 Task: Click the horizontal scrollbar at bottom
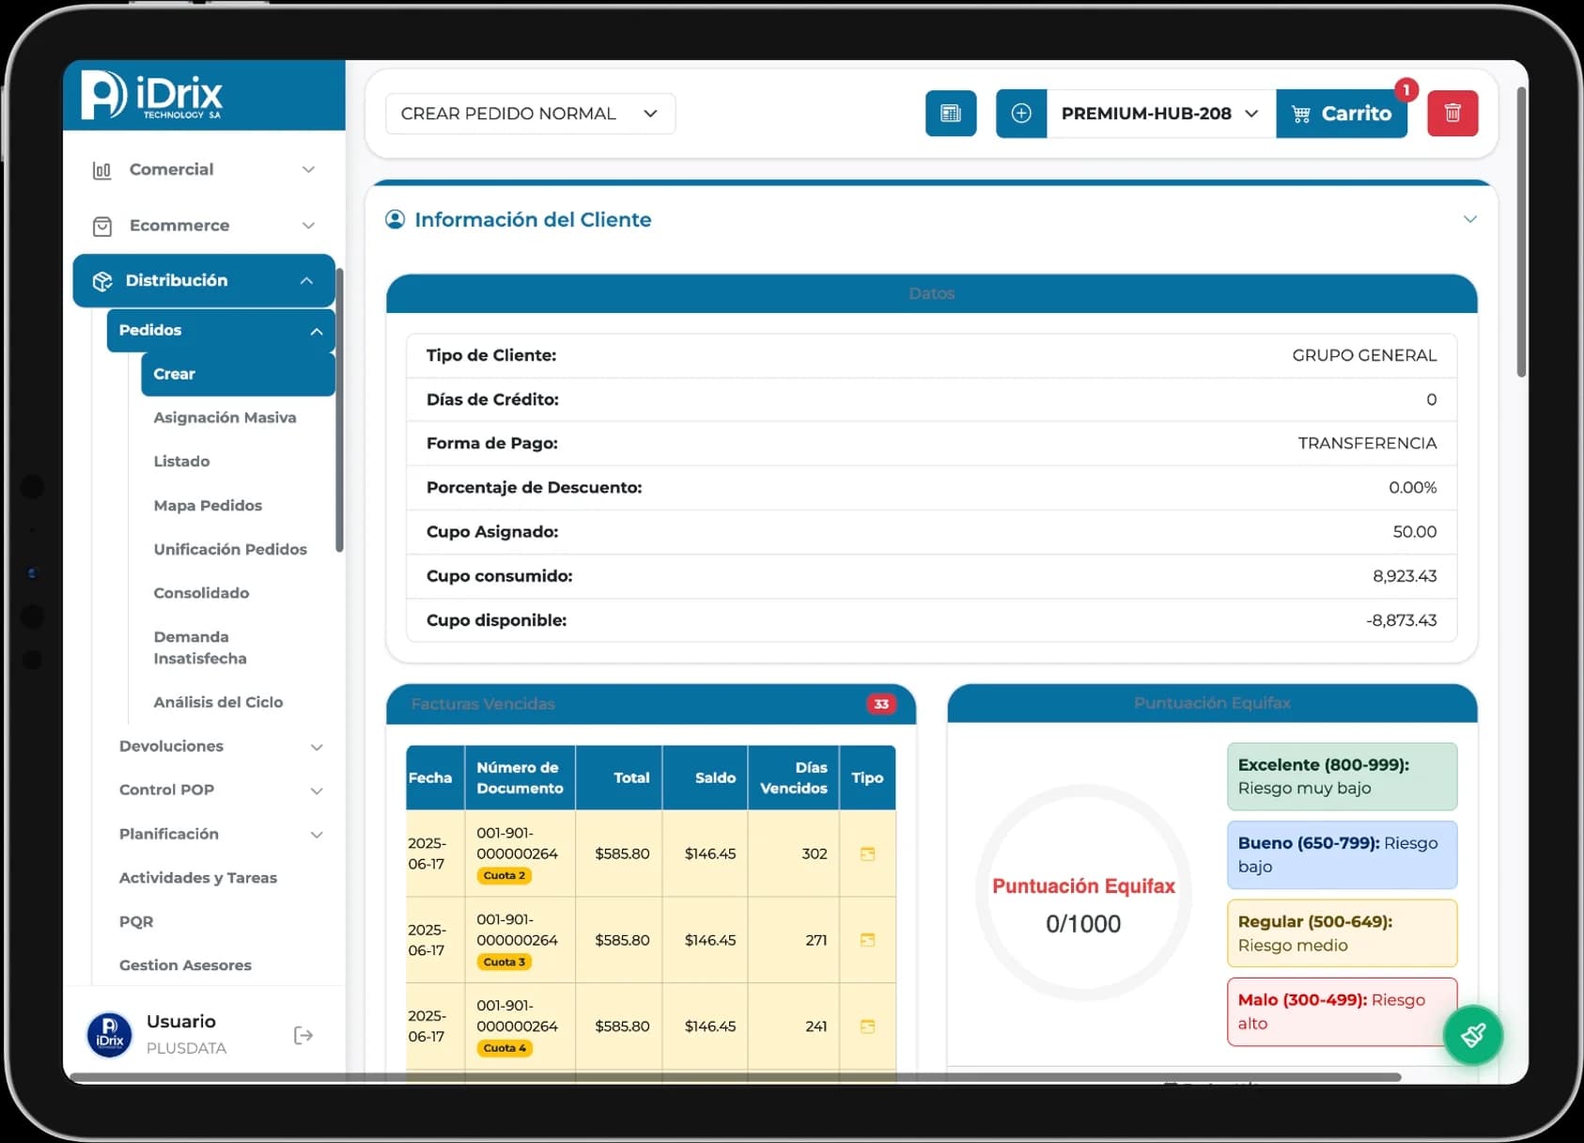pyautogui.click(x=736, y=1077)
